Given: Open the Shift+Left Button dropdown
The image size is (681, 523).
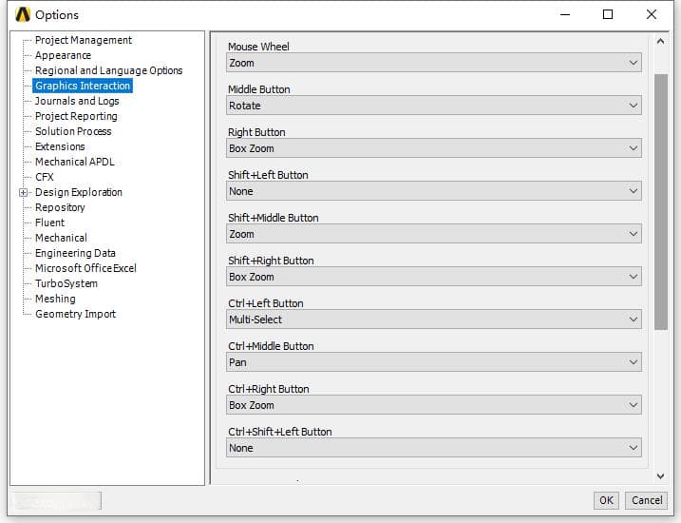Looking at the screenshot, I should 433,191.
